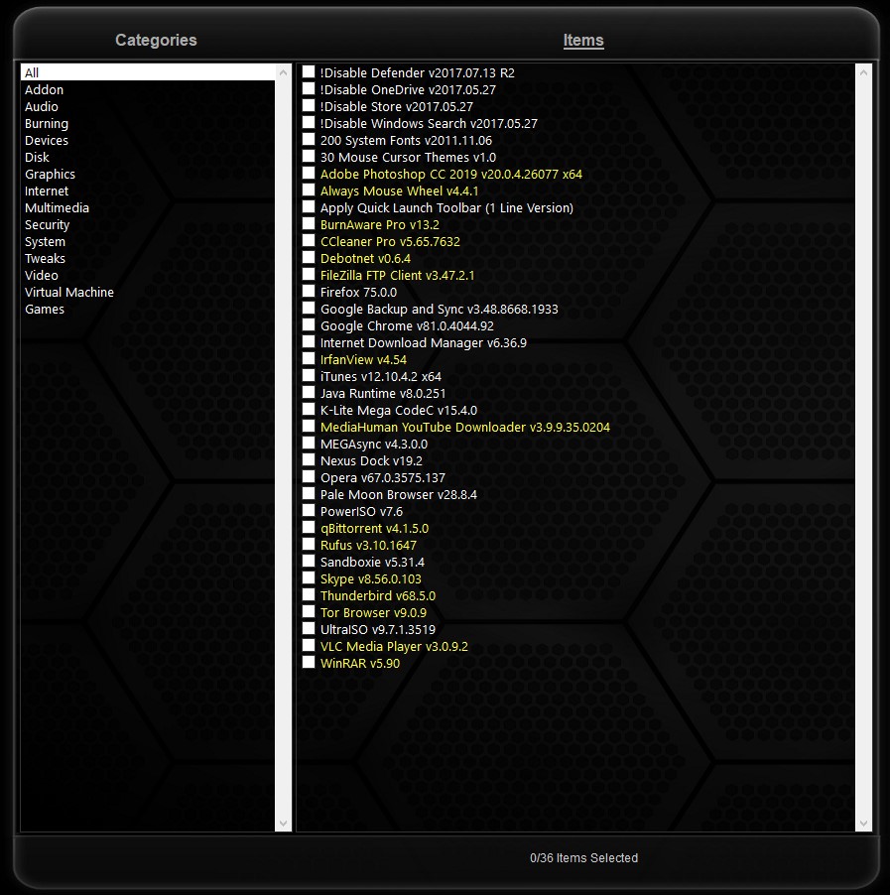This screenshot has width=890, height=895.
Task: Select Adobe Photoshop CC 2019 checkbox
Action: pos(309,173)
